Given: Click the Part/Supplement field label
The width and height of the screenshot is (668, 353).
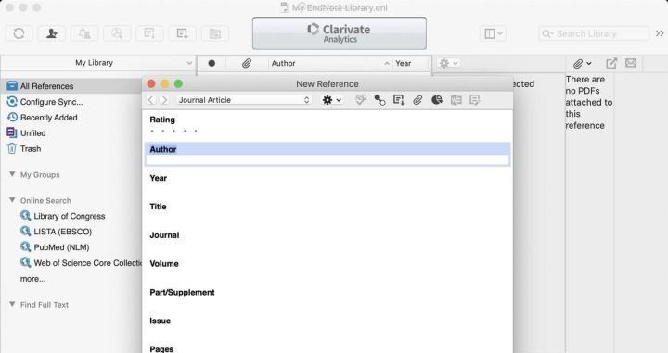Looking at the screenshot, I should click(x=182, y=292).
